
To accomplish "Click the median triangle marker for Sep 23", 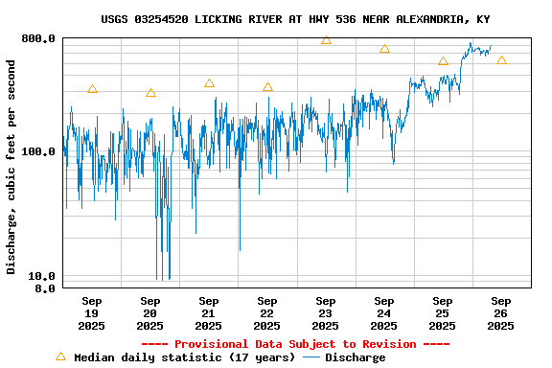I will point(326,40).
